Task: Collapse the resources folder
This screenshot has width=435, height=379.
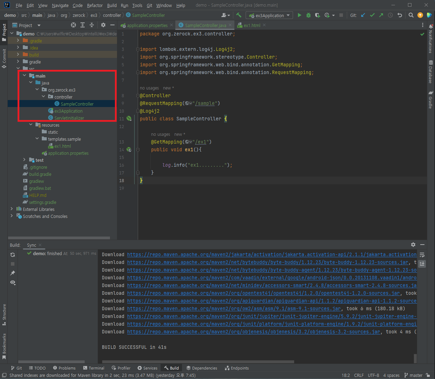Action: (x=31, y=125)
